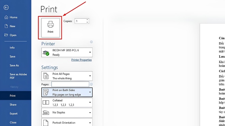
Task: Open the Print All Pages dropdown
Action: [67, 76]
